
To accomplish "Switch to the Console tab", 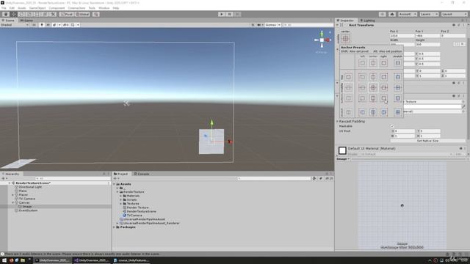I will tap(142, 174).
